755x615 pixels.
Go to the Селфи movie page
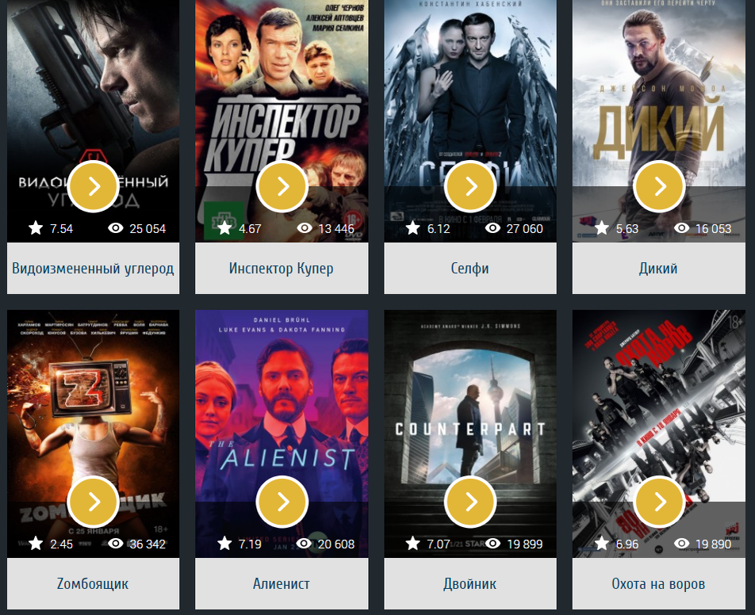click(470, 269)
